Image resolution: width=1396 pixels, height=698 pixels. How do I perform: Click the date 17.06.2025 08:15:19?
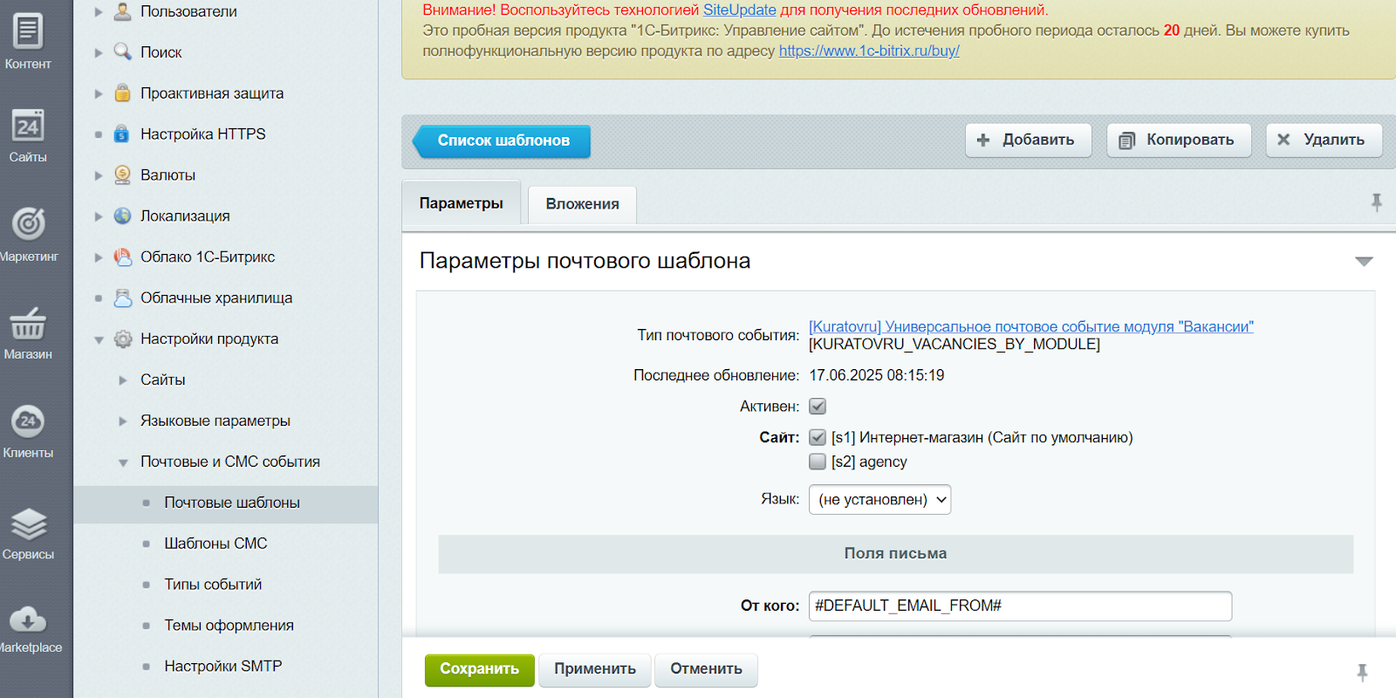(876, 376)
